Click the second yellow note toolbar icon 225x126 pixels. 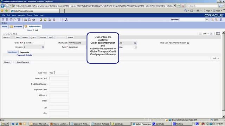[45, 20]
